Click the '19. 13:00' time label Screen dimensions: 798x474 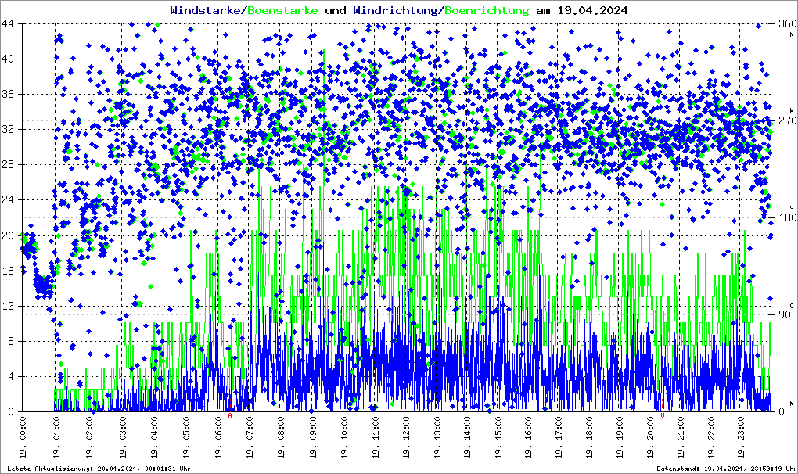[x=437, y=438]
